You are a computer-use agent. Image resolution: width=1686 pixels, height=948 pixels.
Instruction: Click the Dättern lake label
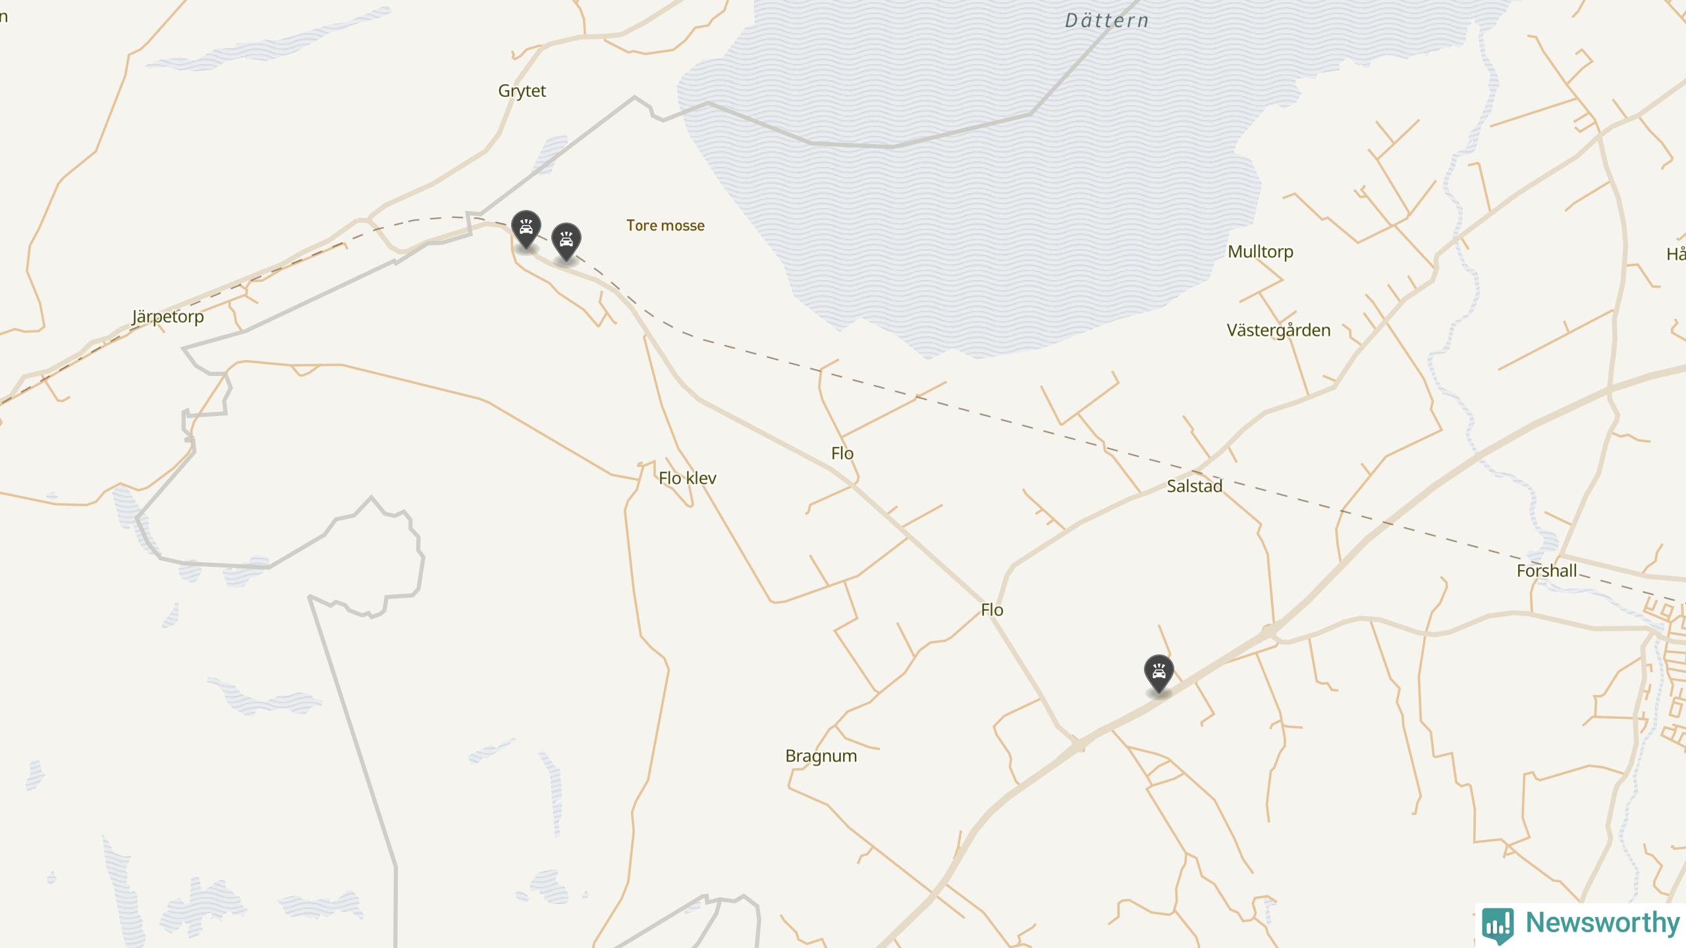click(x=1107, y=20)
